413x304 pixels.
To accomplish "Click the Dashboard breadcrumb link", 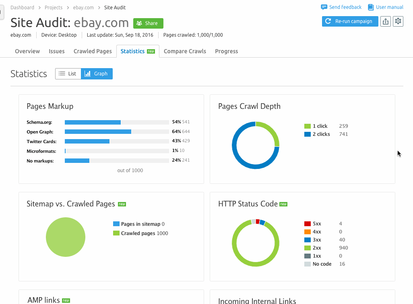I will (x=22, y=7).
